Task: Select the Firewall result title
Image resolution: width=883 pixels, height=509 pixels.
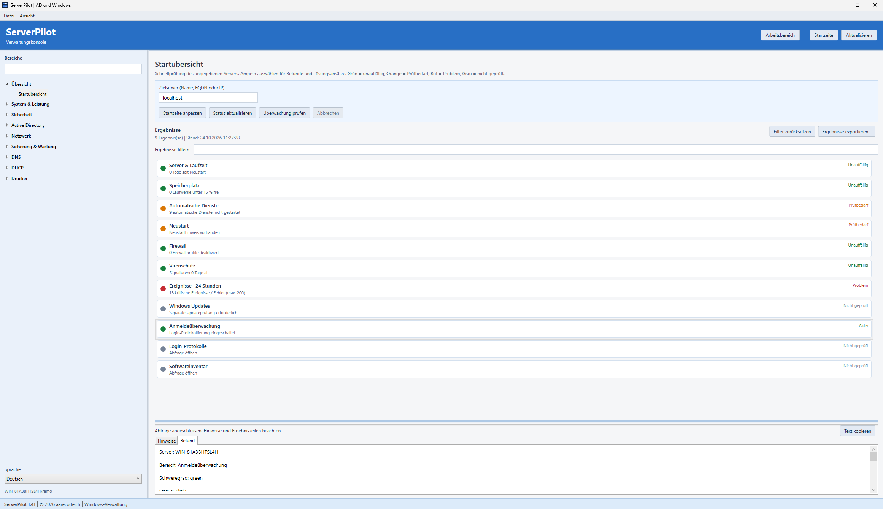Action: pyautogui.click(x=178, y=246)
